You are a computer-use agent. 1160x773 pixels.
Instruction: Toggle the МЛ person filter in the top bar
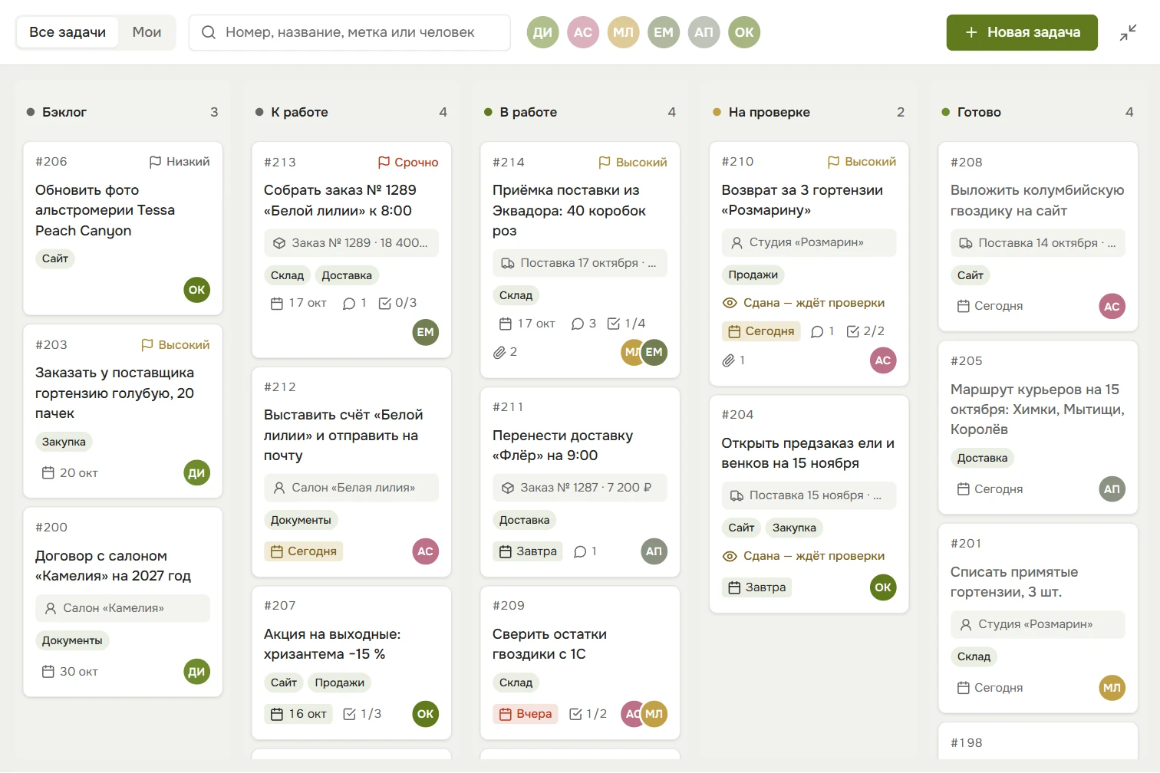[623, 32]
